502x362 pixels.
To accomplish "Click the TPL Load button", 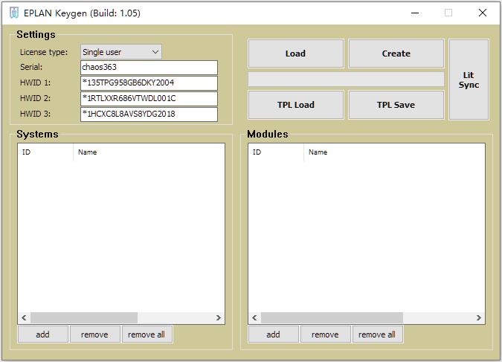I will point(295,105).
